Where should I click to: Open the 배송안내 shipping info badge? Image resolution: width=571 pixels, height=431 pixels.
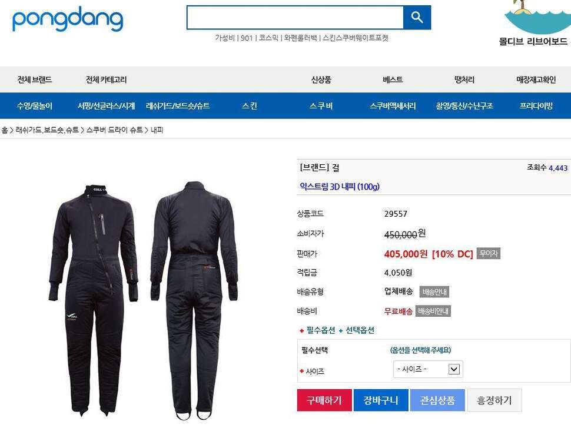point(434,291)
